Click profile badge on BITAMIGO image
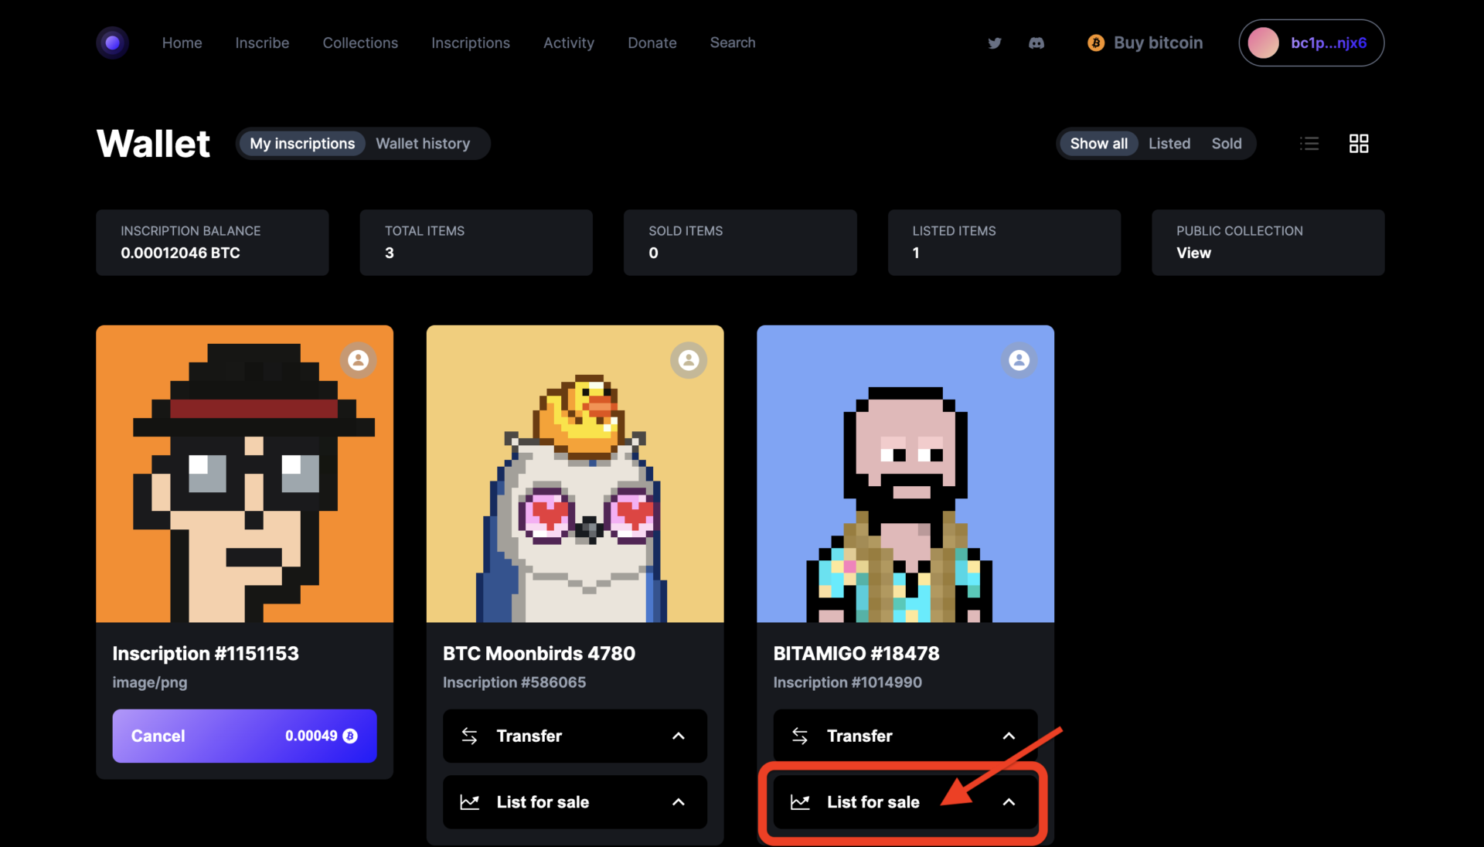 [x=1019, y=360]
